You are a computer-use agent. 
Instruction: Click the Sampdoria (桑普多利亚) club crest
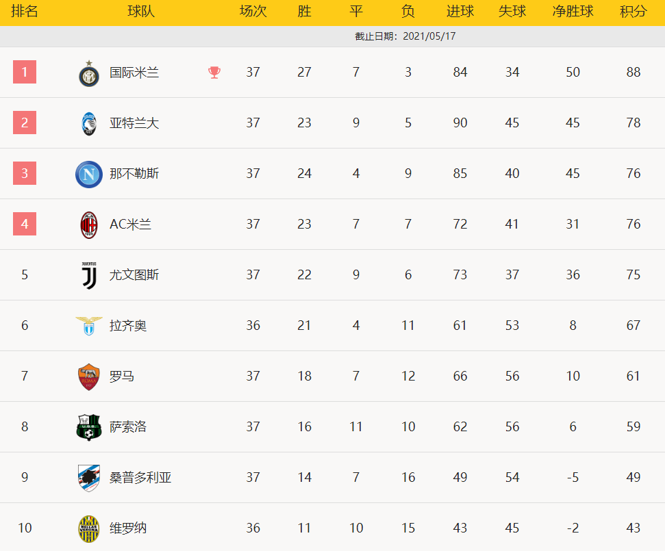click(x=89, y=478)
